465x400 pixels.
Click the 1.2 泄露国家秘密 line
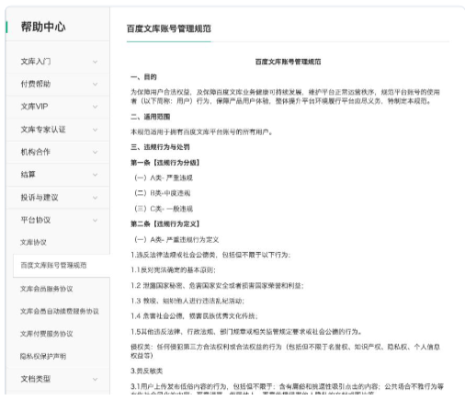pyautogui.click(x=217, y=286)
